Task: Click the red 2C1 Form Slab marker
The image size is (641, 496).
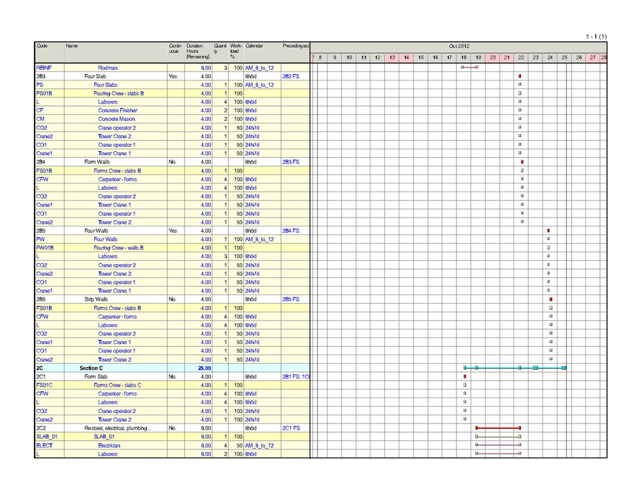Action: click(465, 376)
